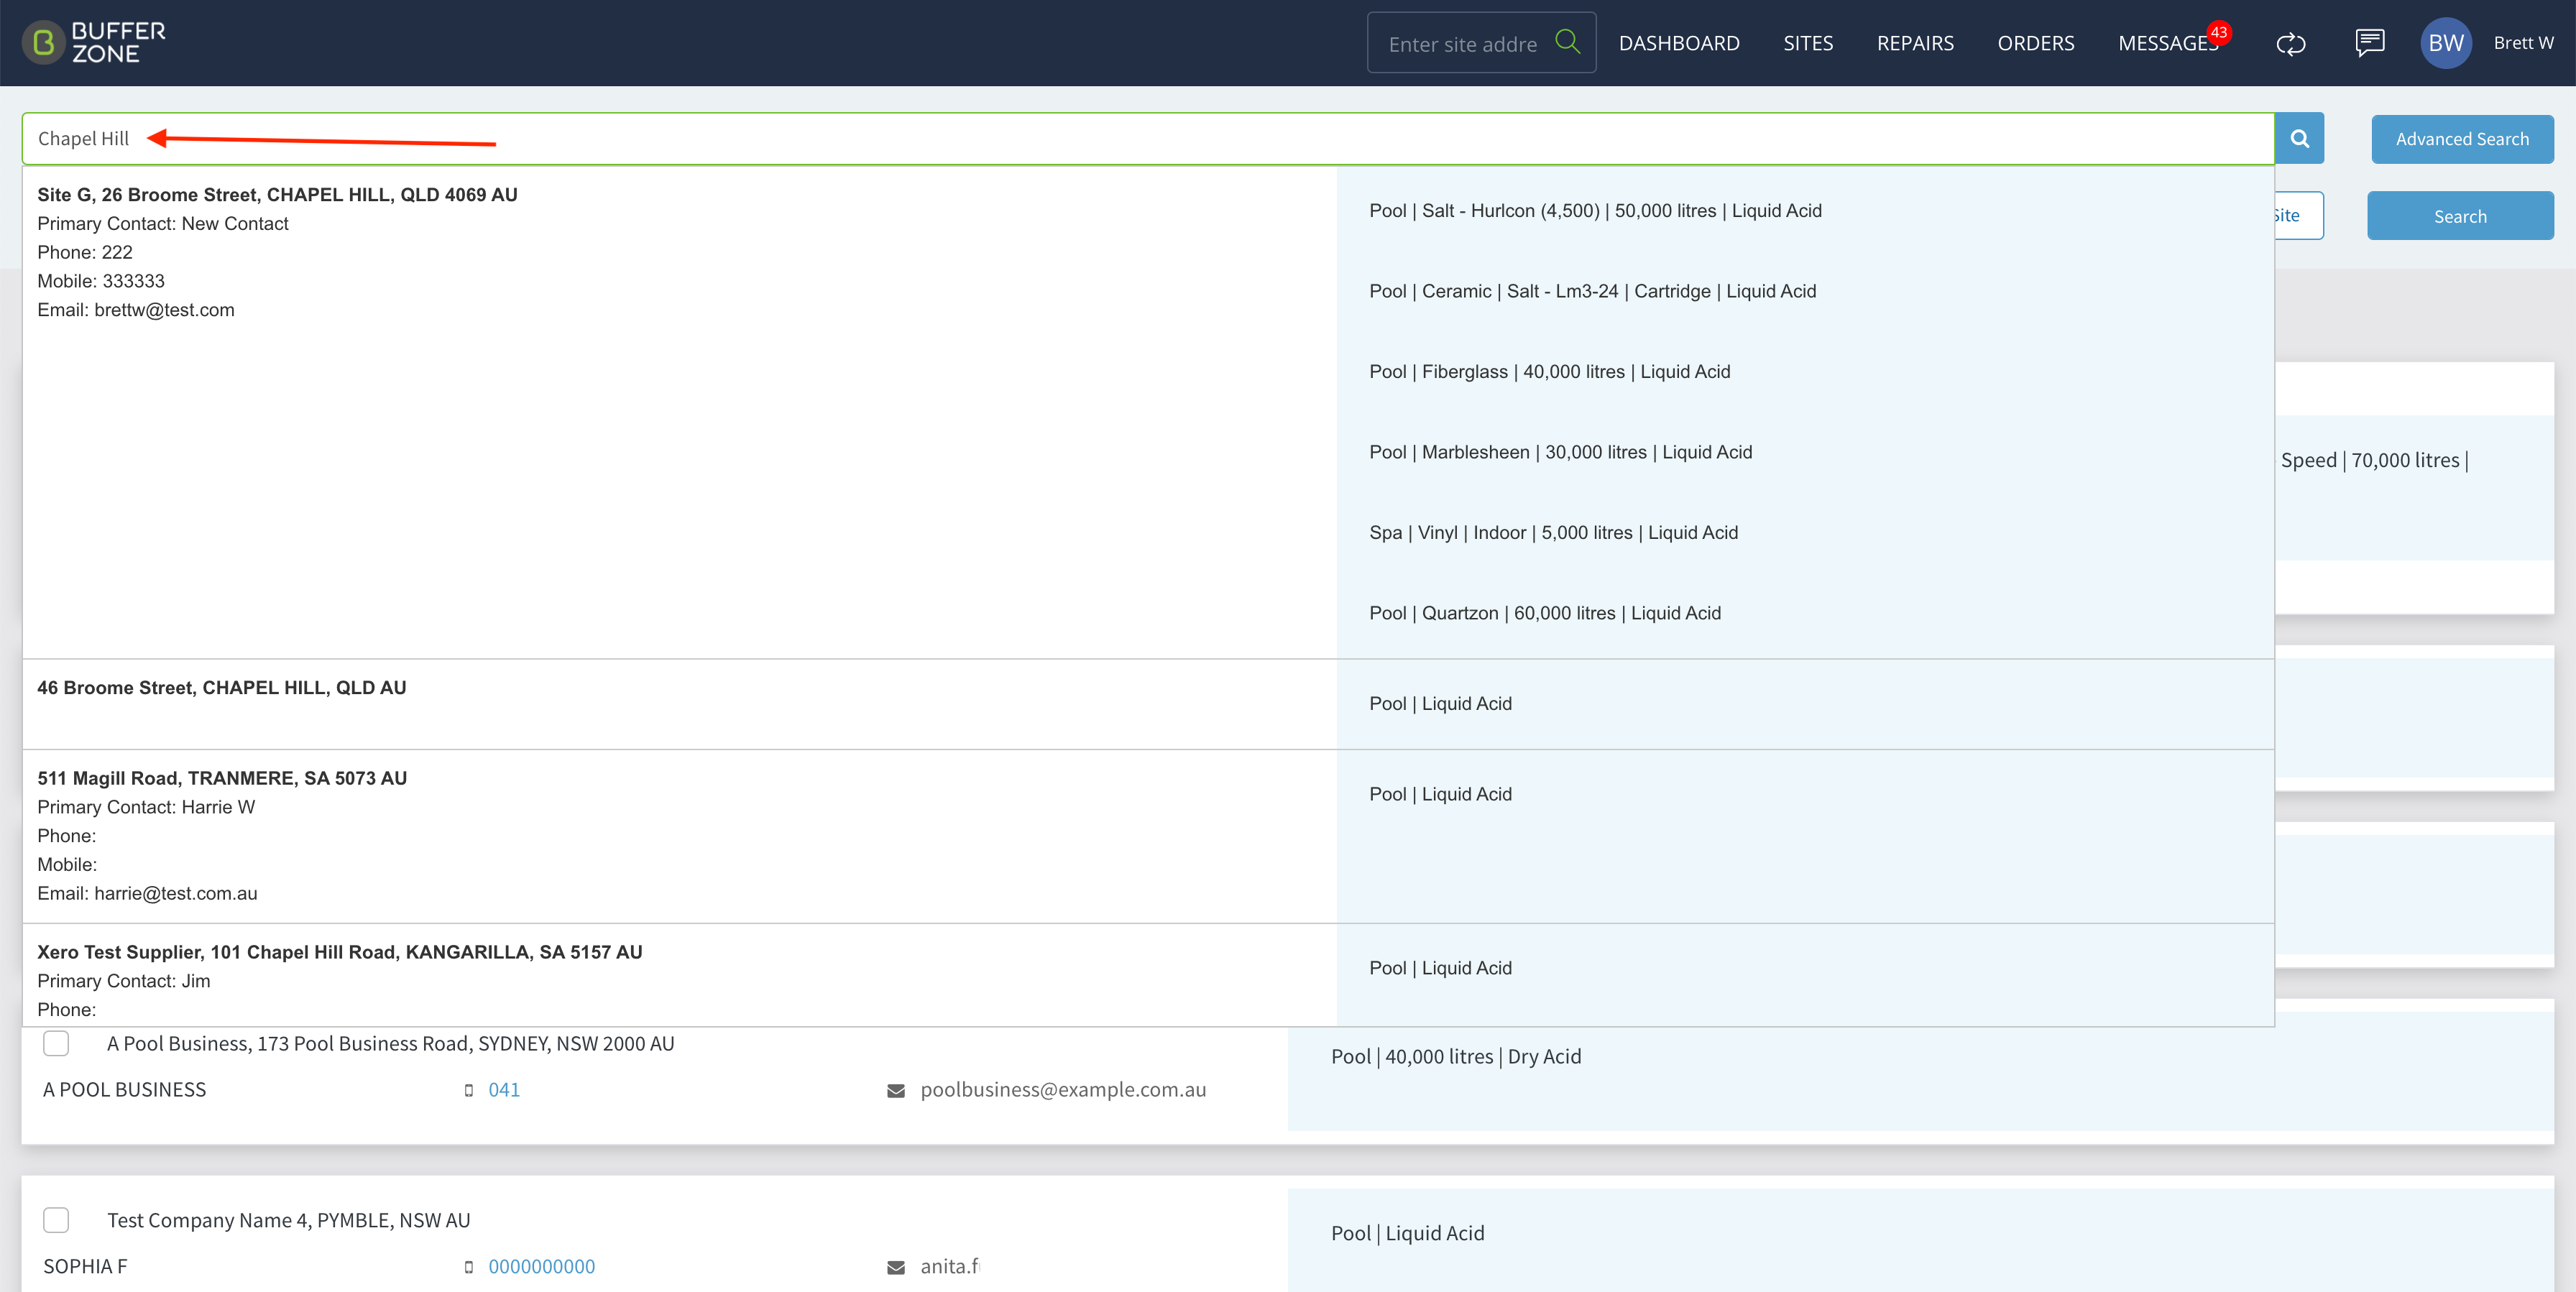2576x1292 pixels.
Task: Tick checkbox for A Pool Business site
Action: click(x=56, y=1043)
